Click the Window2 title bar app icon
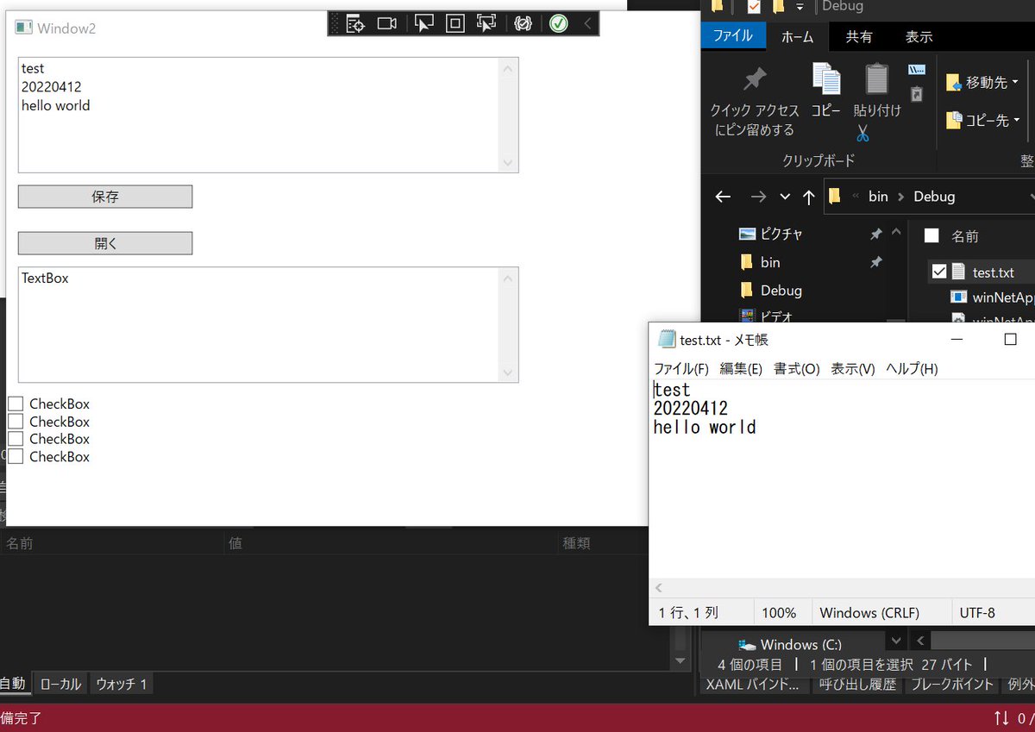The height and width of the screenshot is (732, 1035). [23, 28]
